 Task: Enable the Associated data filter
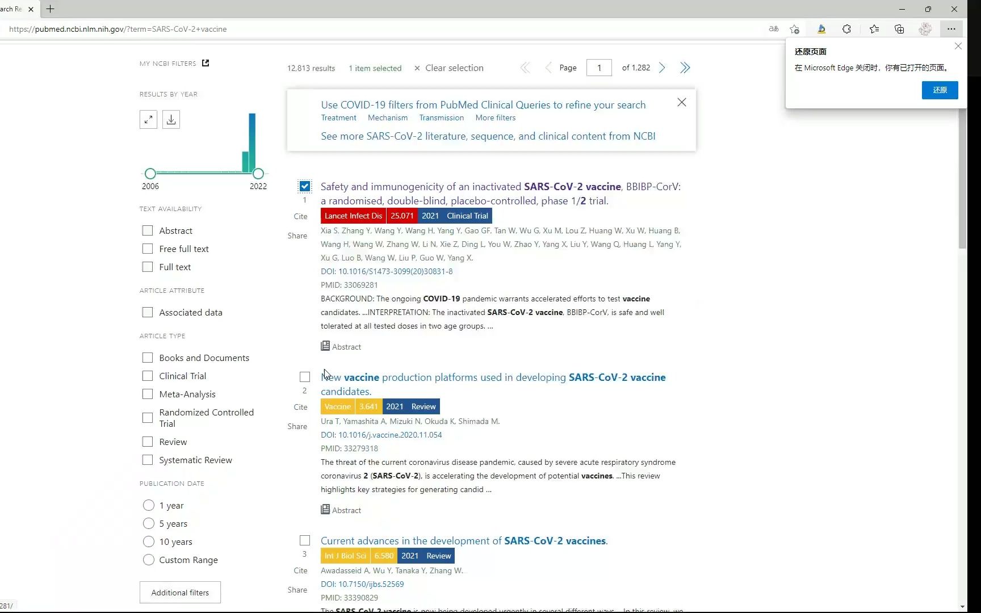pyautogui.click(x=148, y=312)
